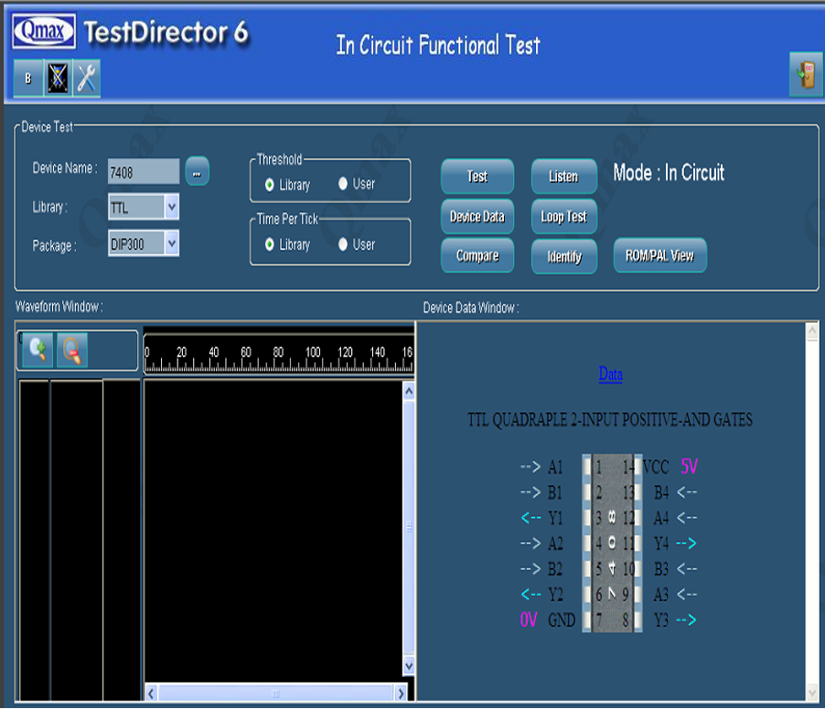Click the waveform vertical scrollbar thumb
Screen dimensions: 825x709
(409, 528)
